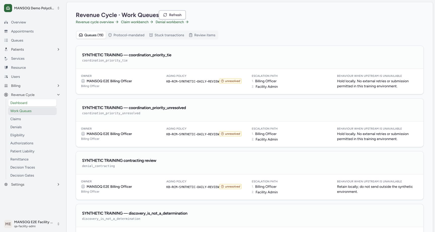Switch to the Review items tab
The image size is (435, 232).
(202, 35)
